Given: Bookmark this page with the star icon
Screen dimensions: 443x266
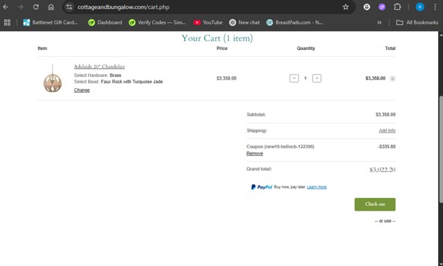Looking at the screenshot, I should 345,7.
